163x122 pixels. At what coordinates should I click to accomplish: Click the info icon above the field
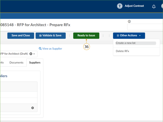pyautogui.click(x=129, y=21)
